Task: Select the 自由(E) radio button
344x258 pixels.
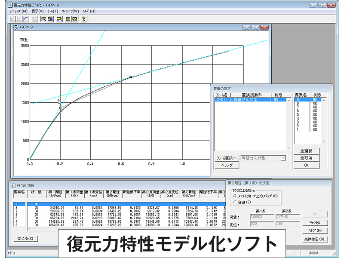Action: click(234, 202)
